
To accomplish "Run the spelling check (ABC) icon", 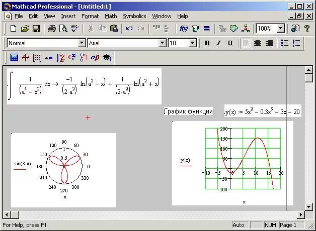I will (74, 29).
